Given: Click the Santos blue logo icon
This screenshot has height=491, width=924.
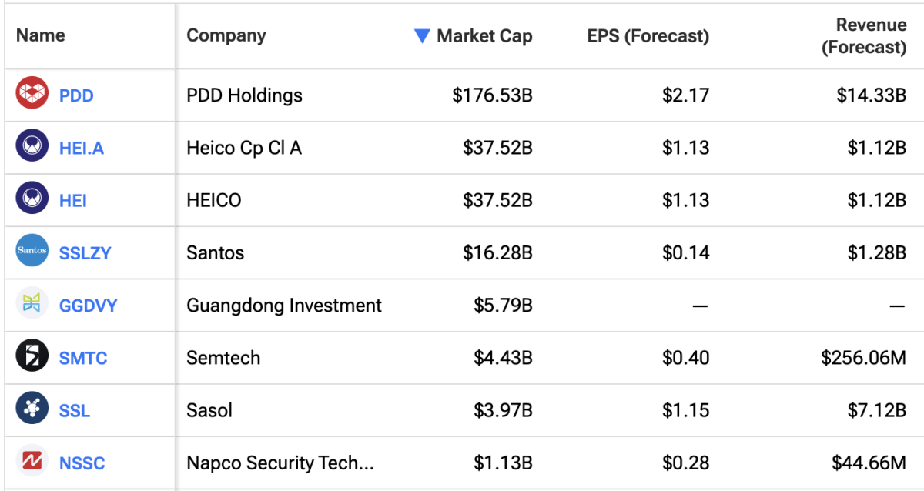Looking at the screenshot, I should point(32,251).
